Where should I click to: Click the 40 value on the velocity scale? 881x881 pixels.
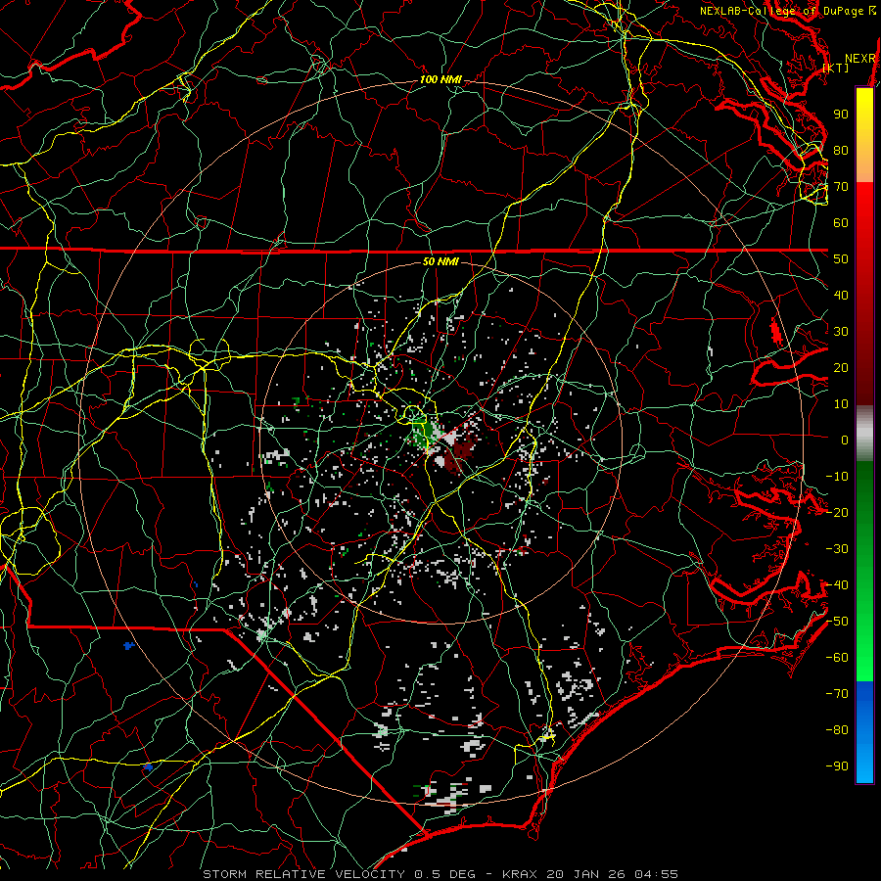tap(841, 295)
